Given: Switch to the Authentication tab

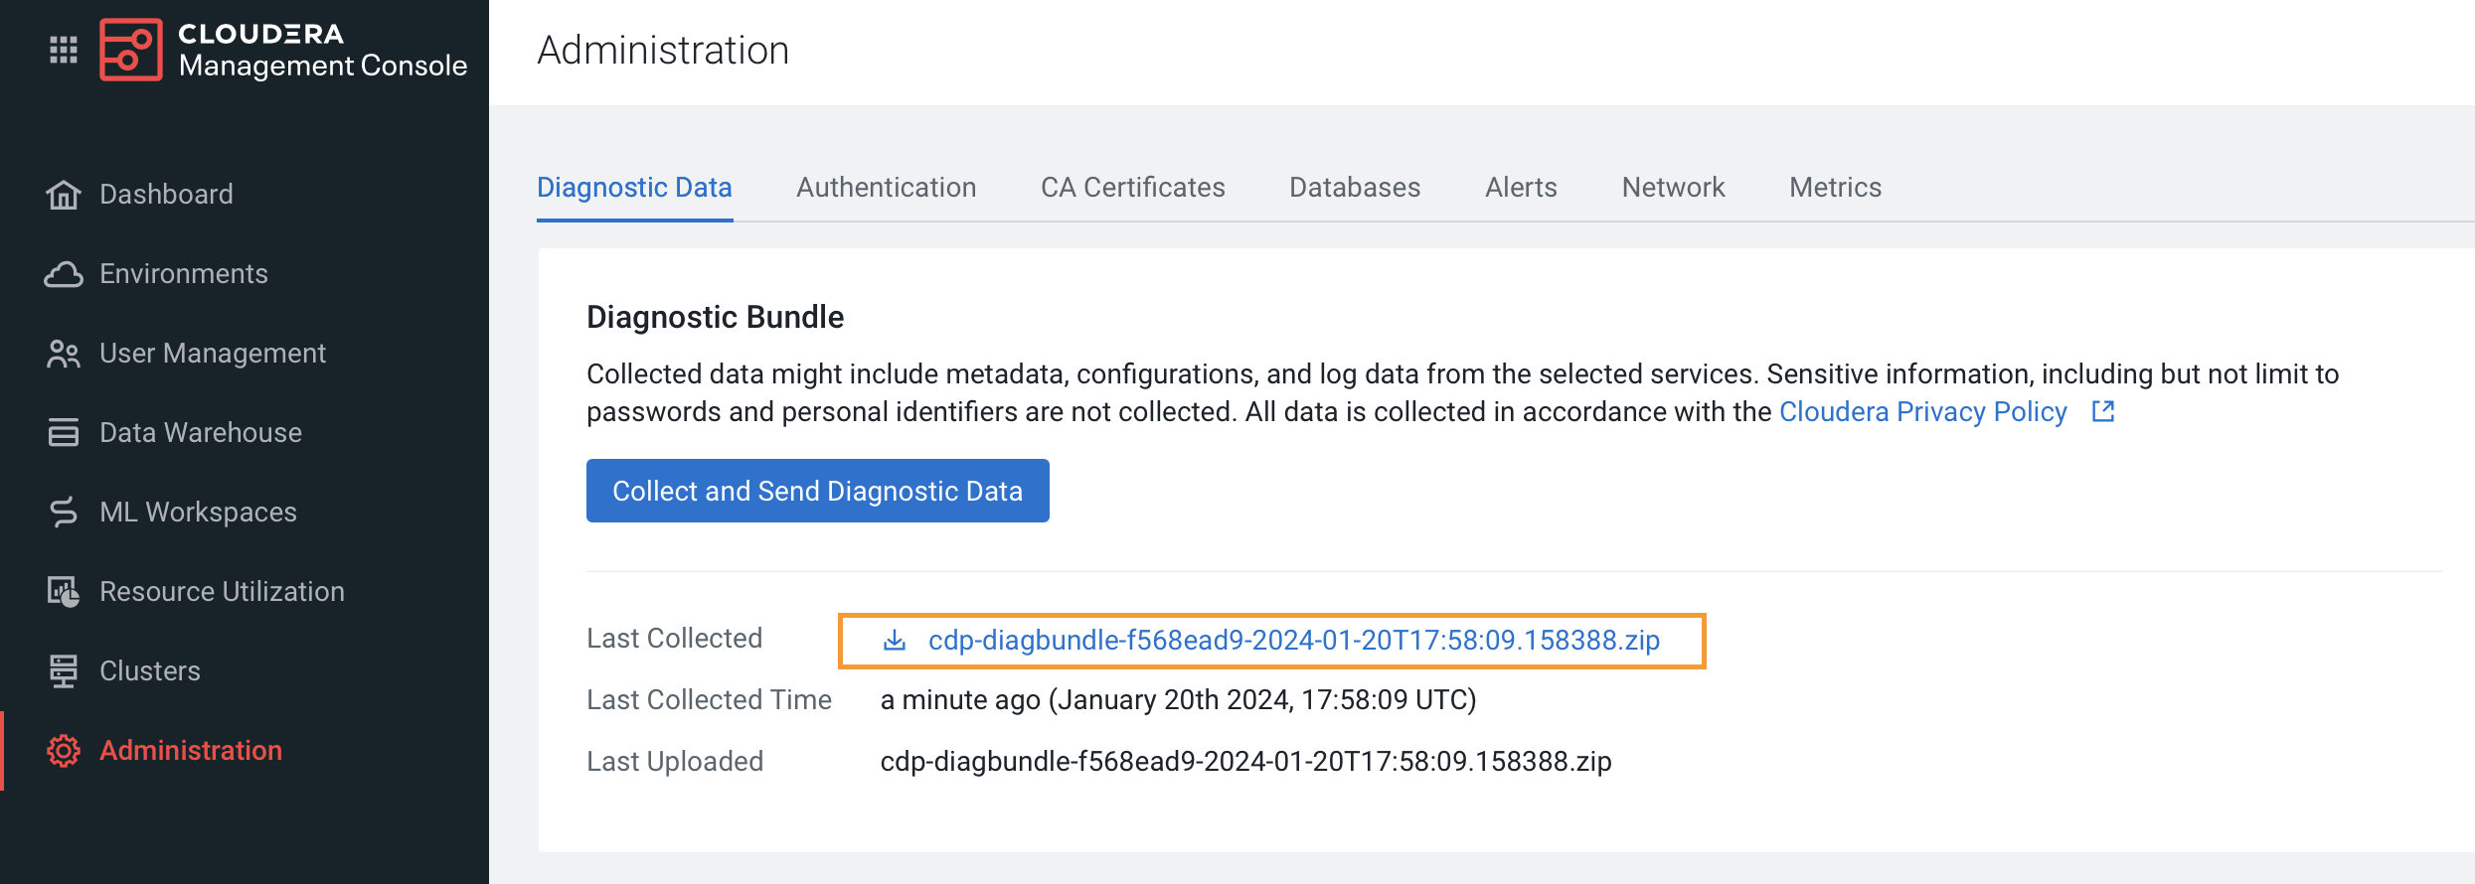Looking at the screenshot, I should coord(886,188).
